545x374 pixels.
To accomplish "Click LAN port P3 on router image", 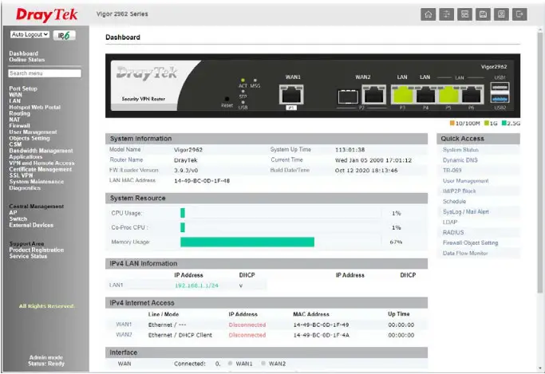I will click(x=402, y=94).
